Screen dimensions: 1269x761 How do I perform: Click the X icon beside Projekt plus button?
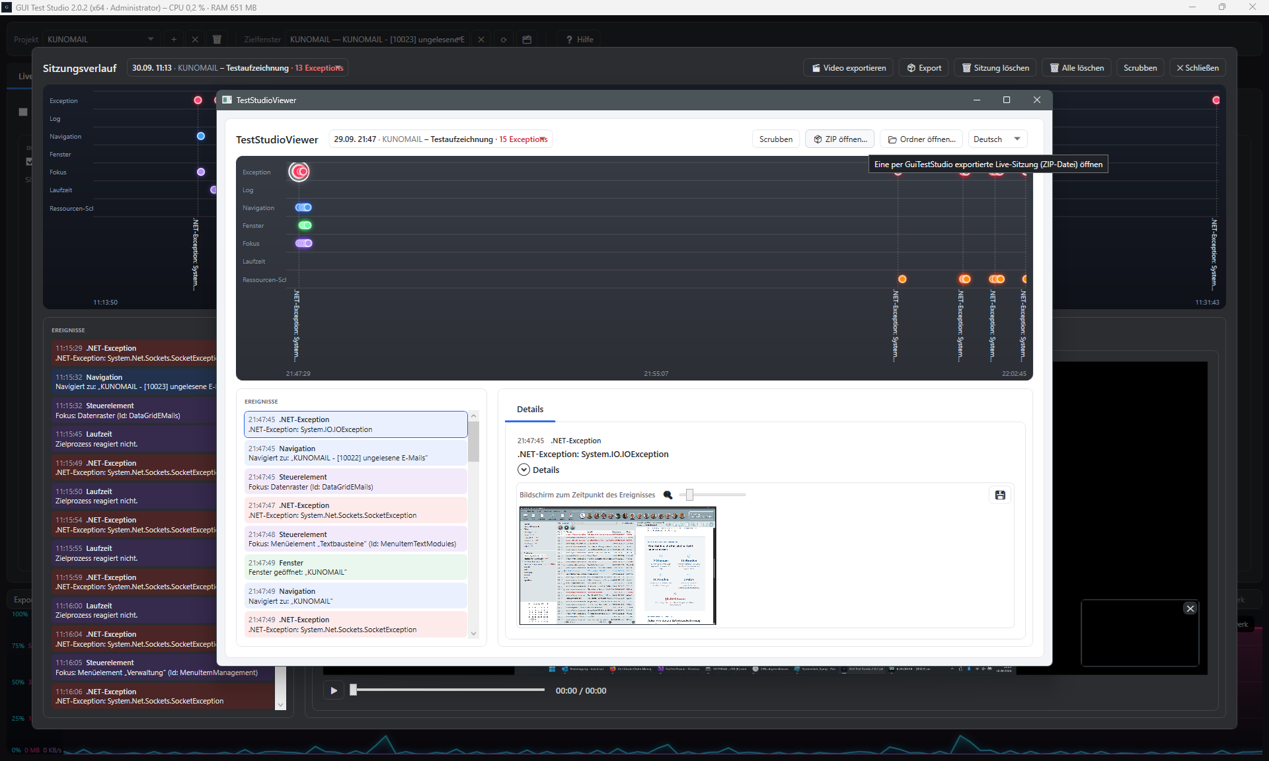point(195,40)
